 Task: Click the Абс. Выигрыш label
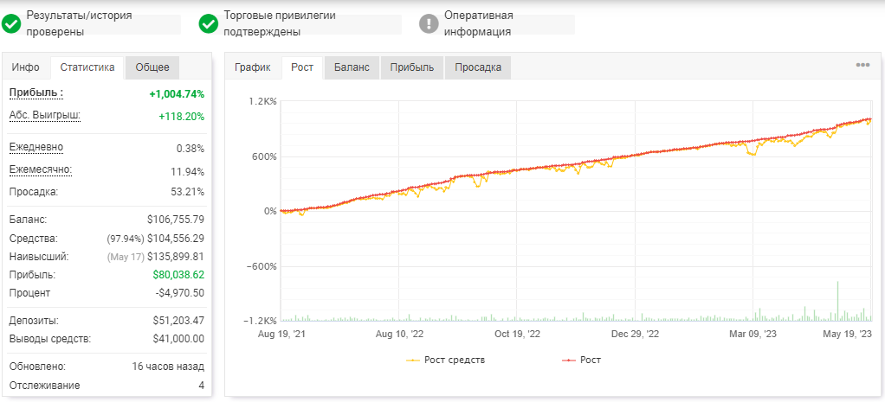click(45, 116)
